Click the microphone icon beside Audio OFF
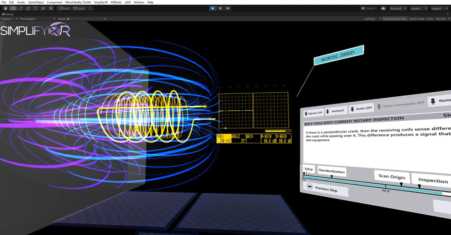The width and height of the screenshot is (451, 235). 352,109
